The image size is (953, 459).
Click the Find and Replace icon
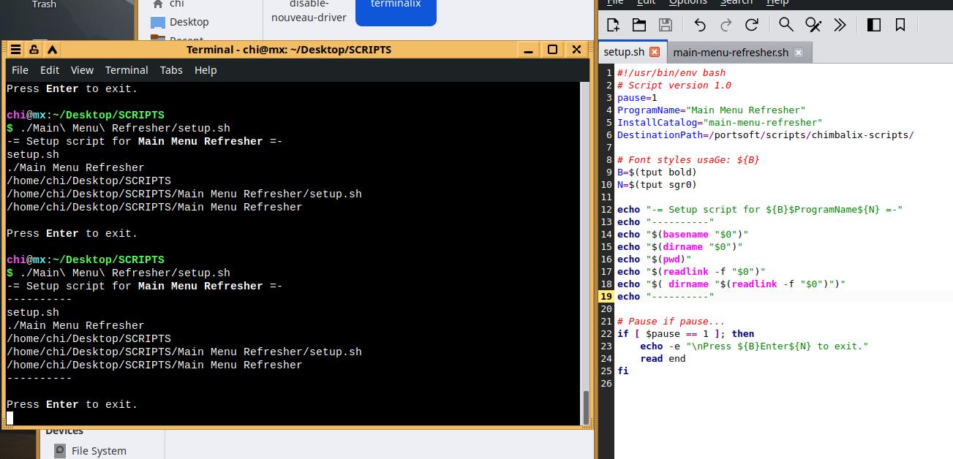(x=813, y=25)
